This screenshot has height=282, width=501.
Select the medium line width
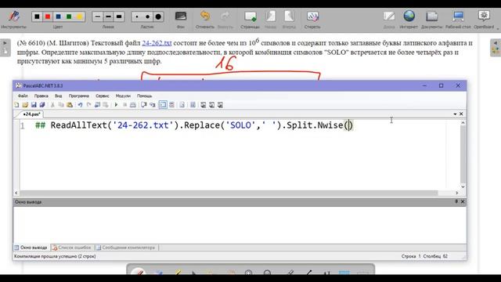pos(108,16)
